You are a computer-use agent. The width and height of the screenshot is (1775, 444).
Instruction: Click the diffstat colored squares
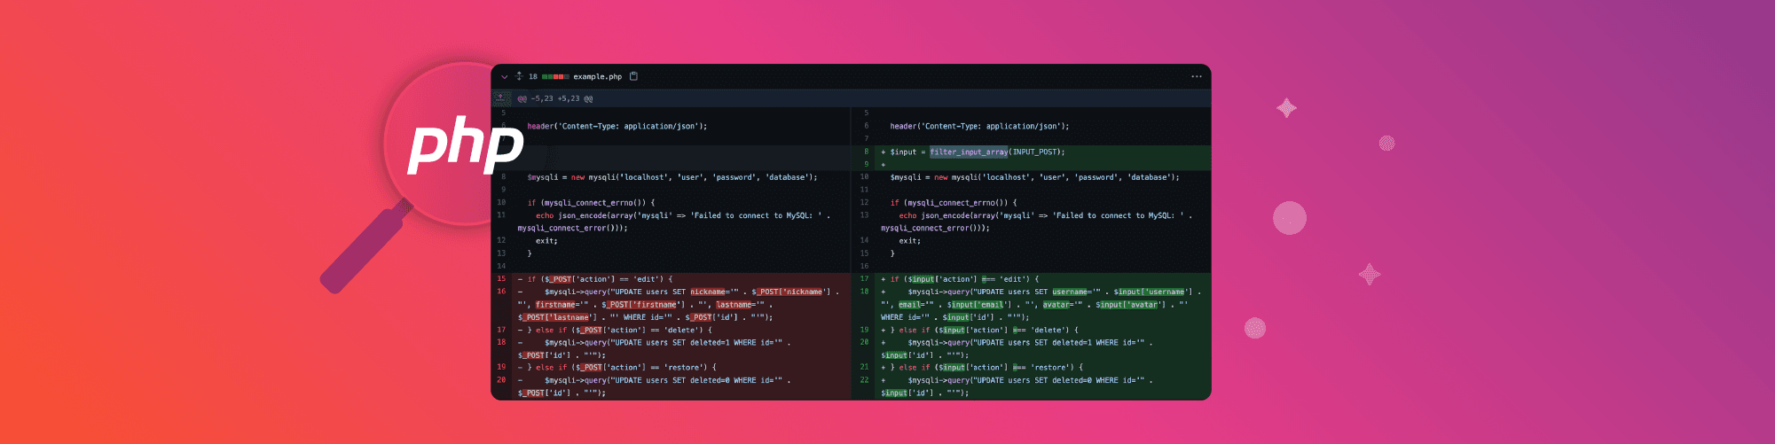coord(555,77)
